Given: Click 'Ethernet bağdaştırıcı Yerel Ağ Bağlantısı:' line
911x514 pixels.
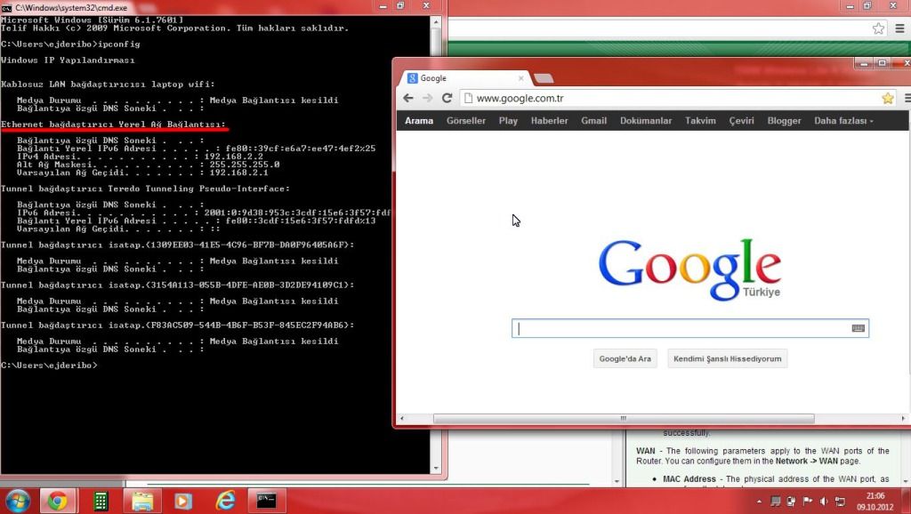Looking at the screenshot, I should [x=113, y=124].
